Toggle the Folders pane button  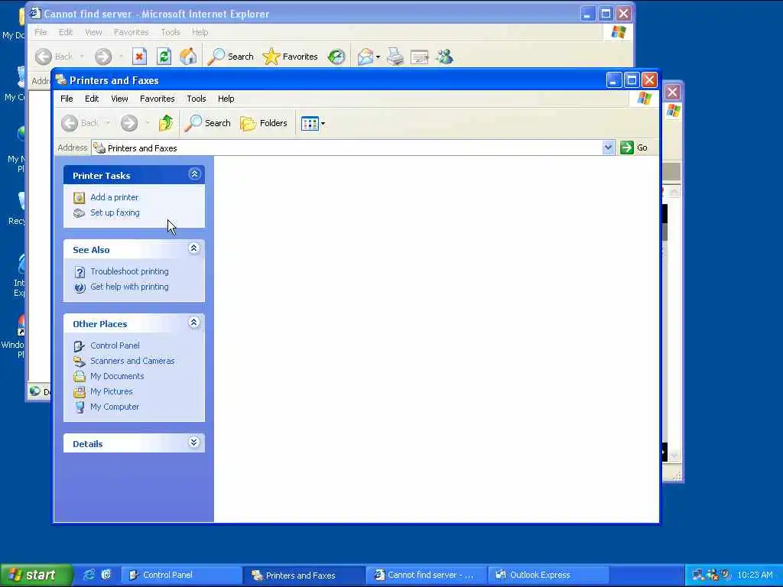264,123
